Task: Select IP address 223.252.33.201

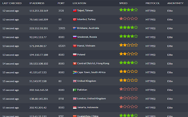Action: pos(39,28)
